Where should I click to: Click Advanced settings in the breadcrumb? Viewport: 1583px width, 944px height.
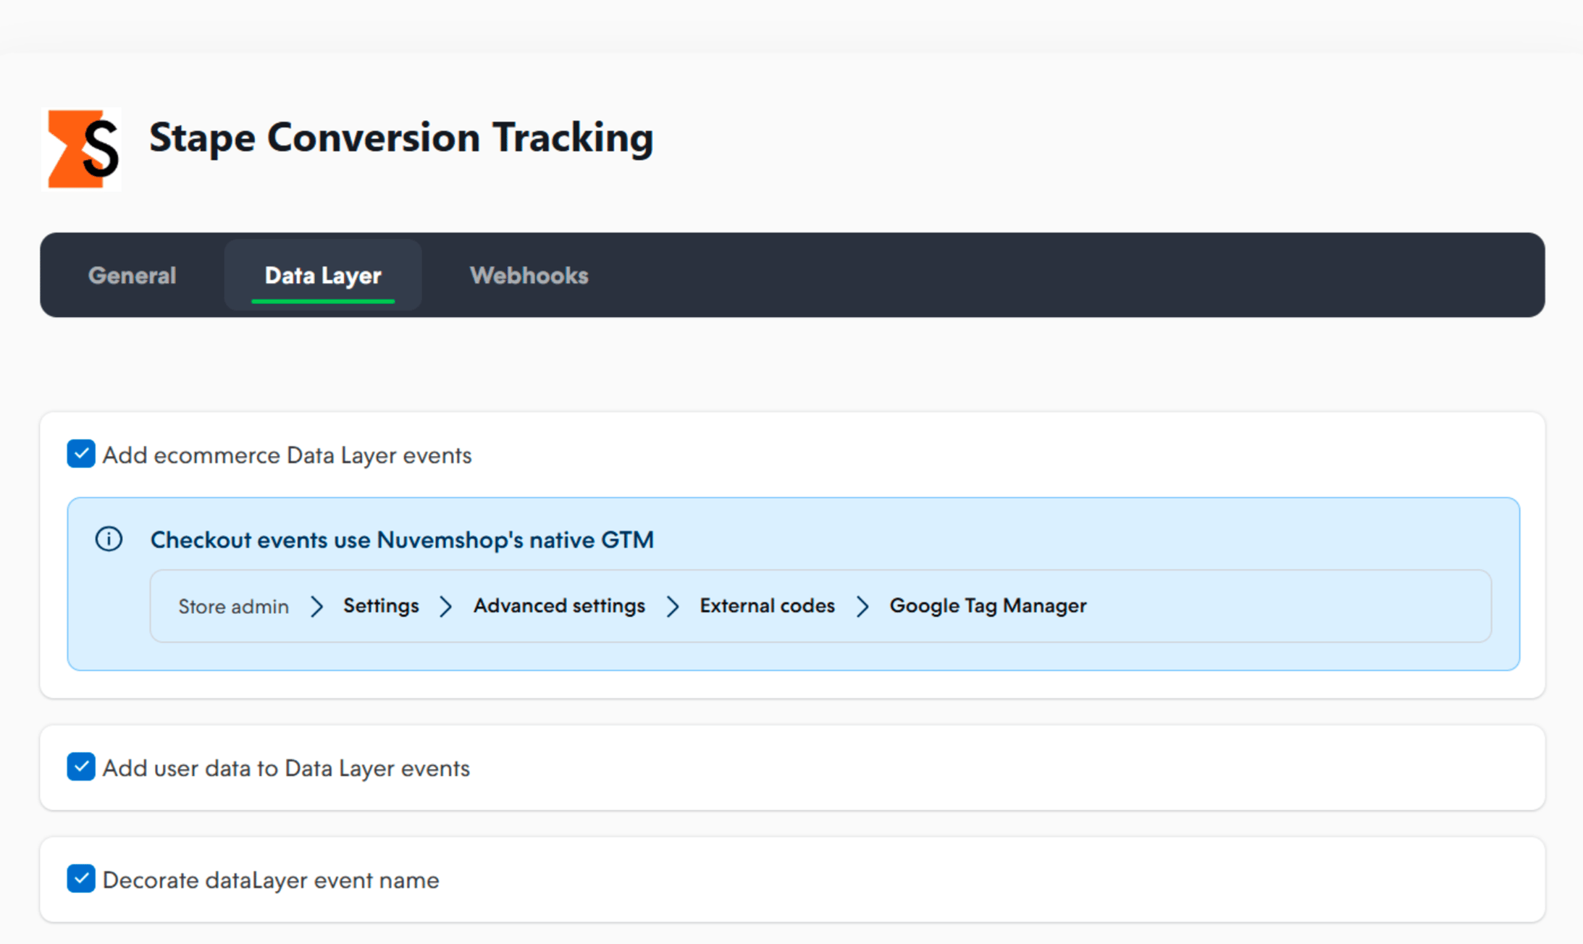pyautogui.click(x=559, y=606)
